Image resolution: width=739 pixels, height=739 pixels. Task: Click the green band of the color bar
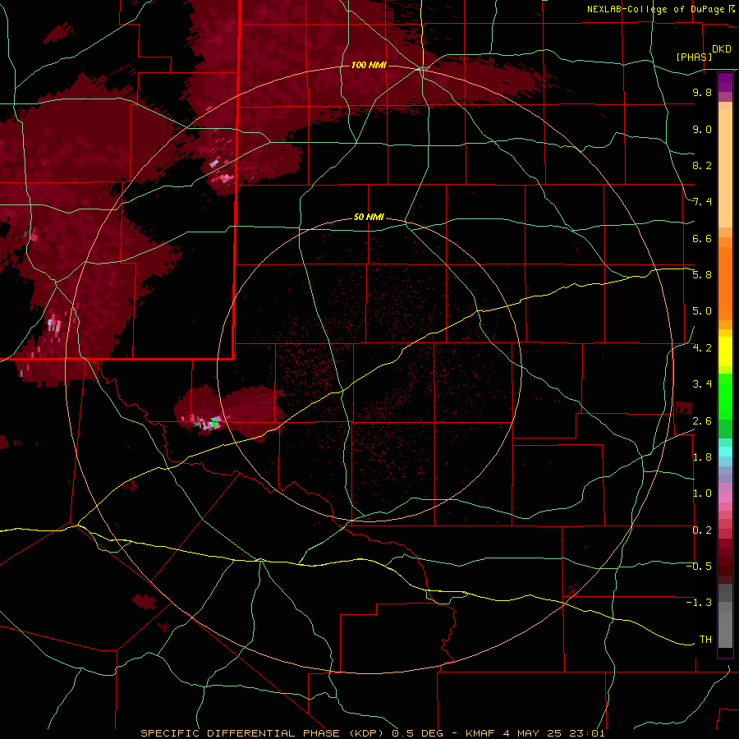click(725, 406)
